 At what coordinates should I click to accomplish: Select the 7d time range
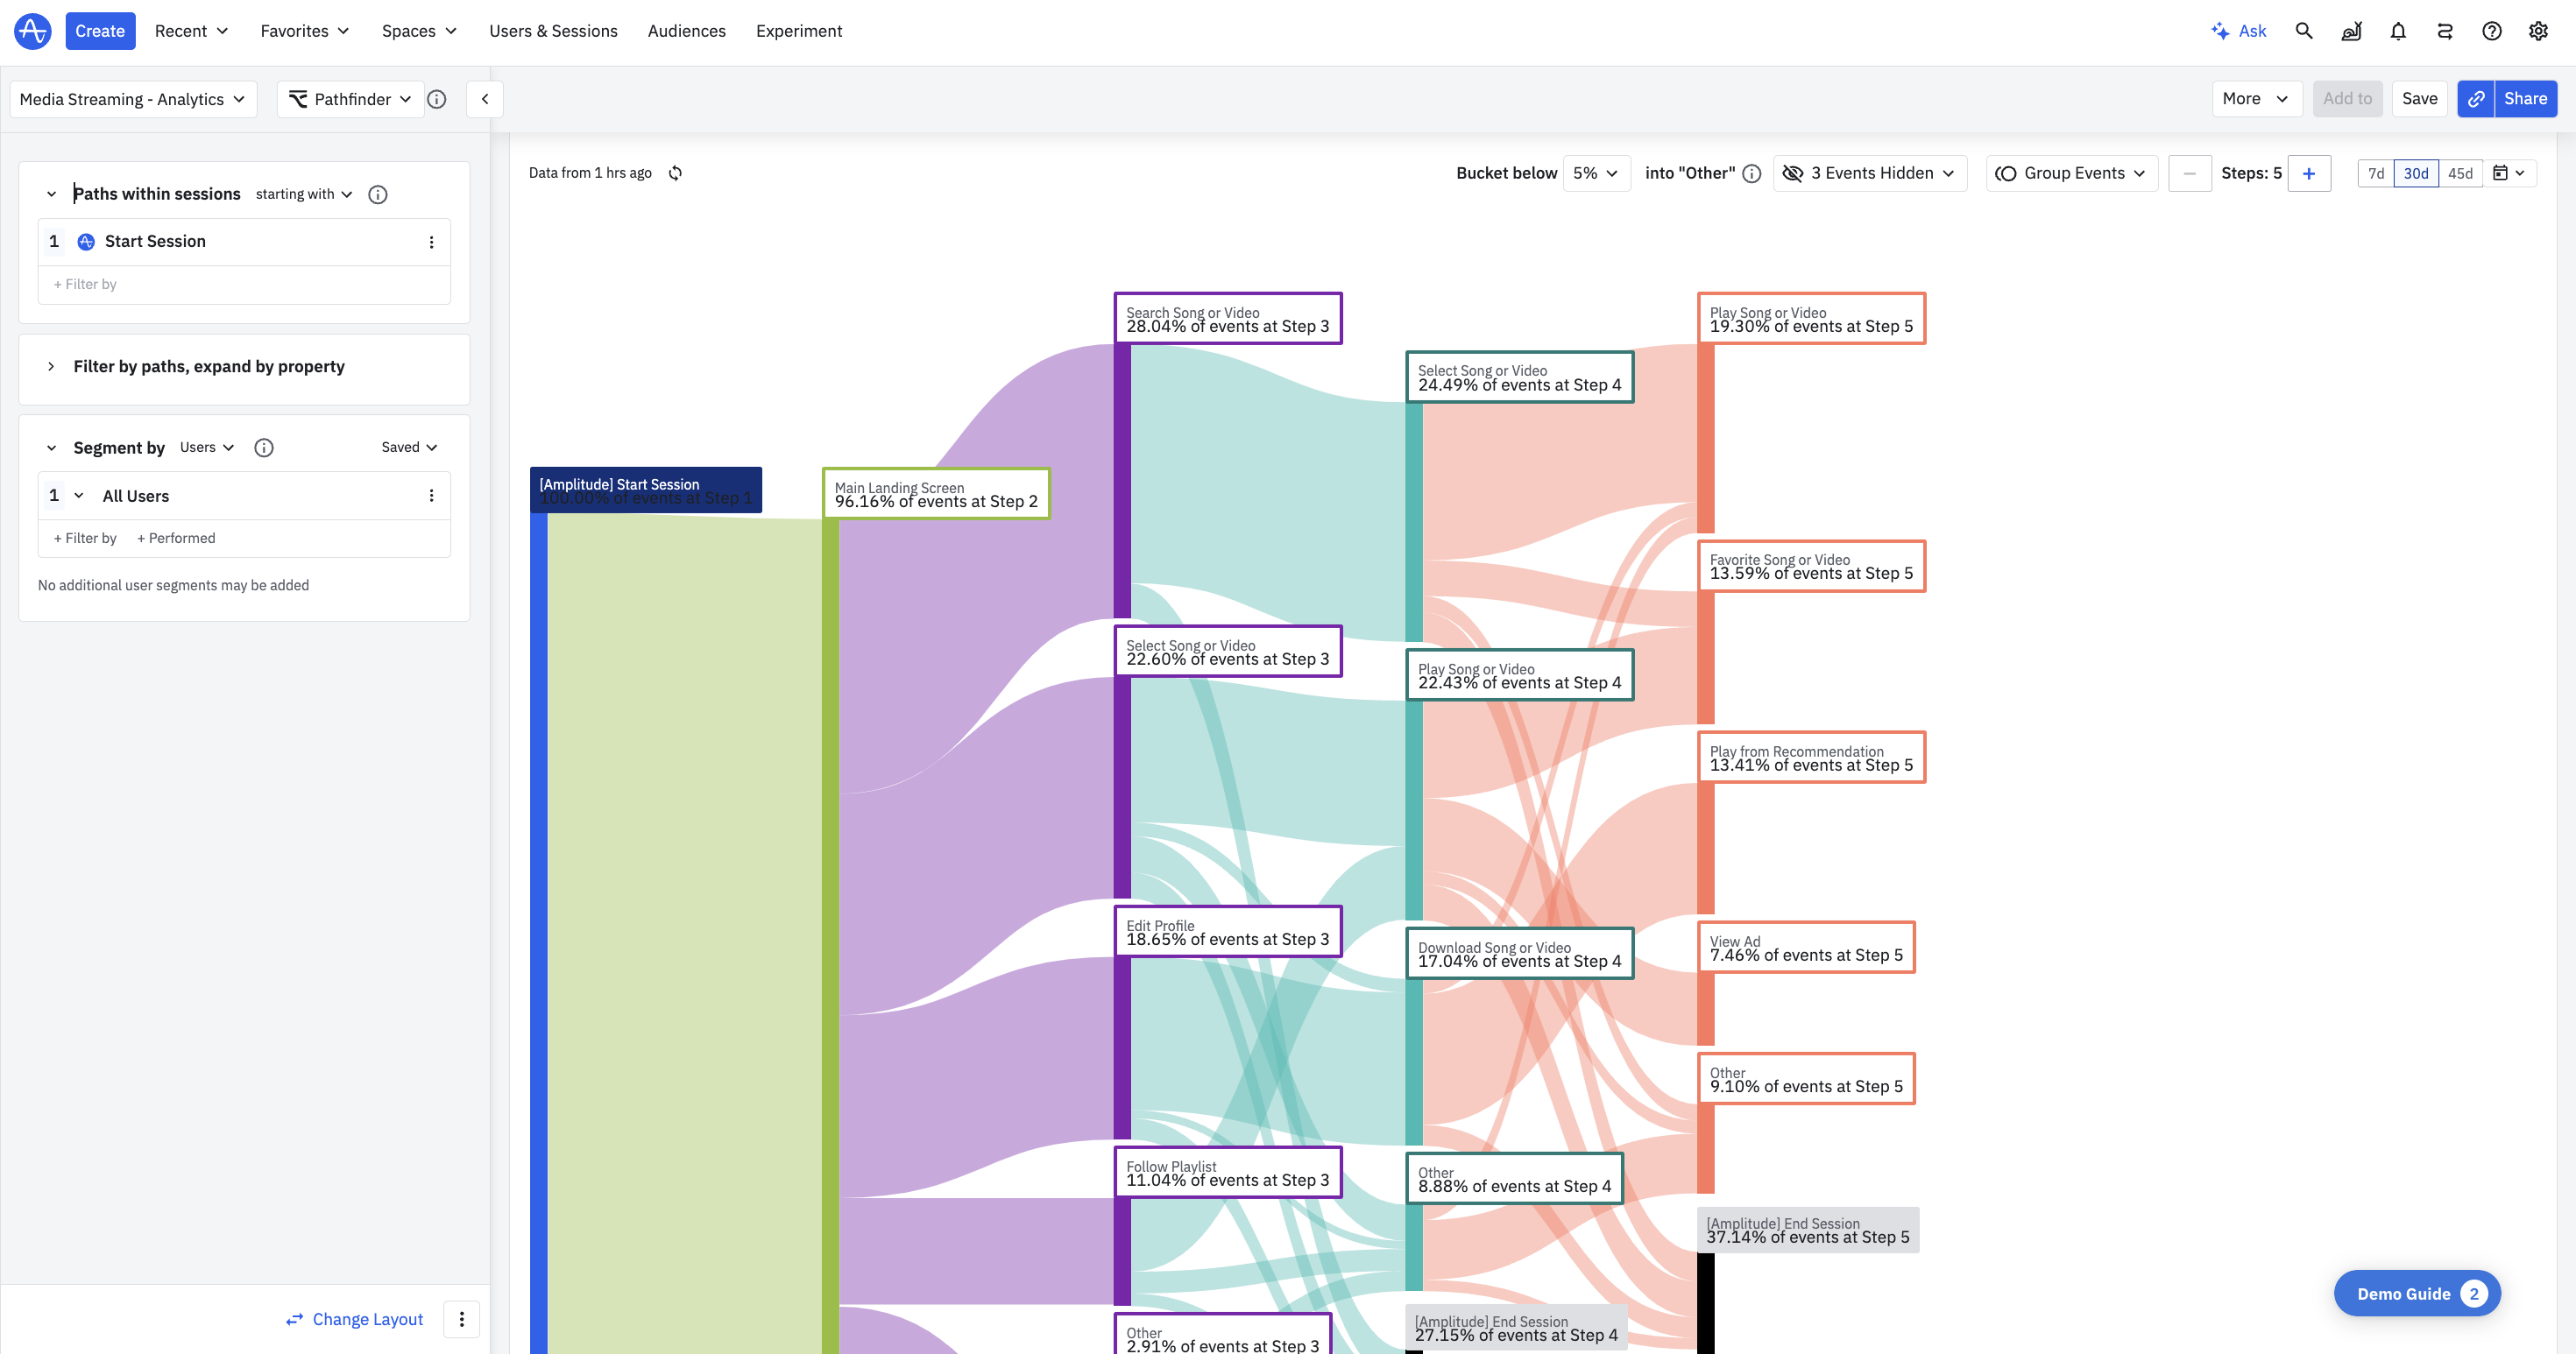click(x=2376, y=173)
